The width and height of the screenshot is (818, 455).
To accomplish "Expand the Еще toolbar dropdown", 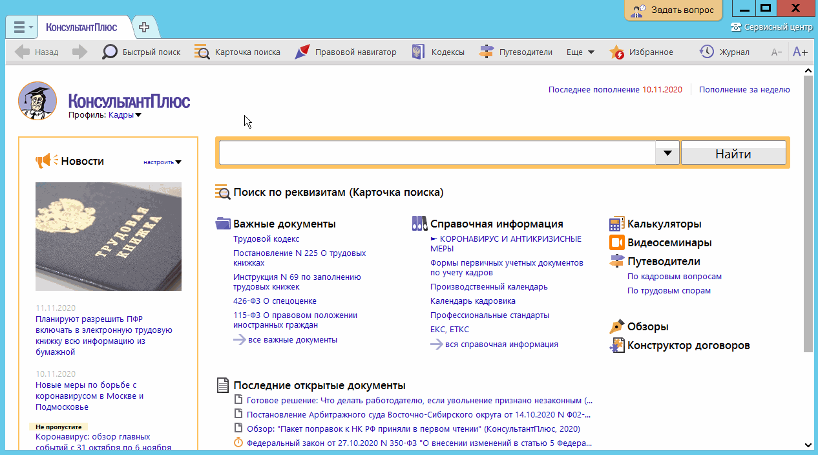I will [580, 52].
